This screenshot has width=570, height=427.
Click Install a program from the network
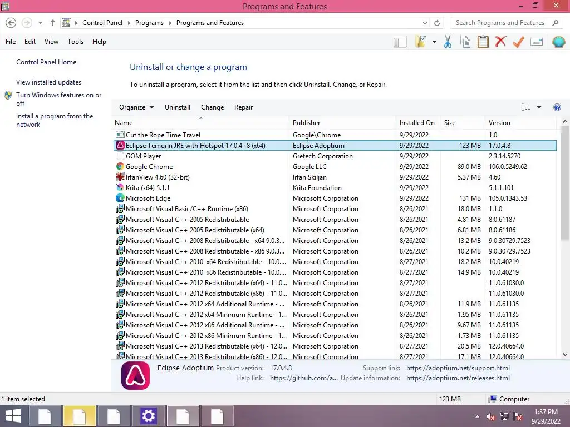(x=55, y=120)
